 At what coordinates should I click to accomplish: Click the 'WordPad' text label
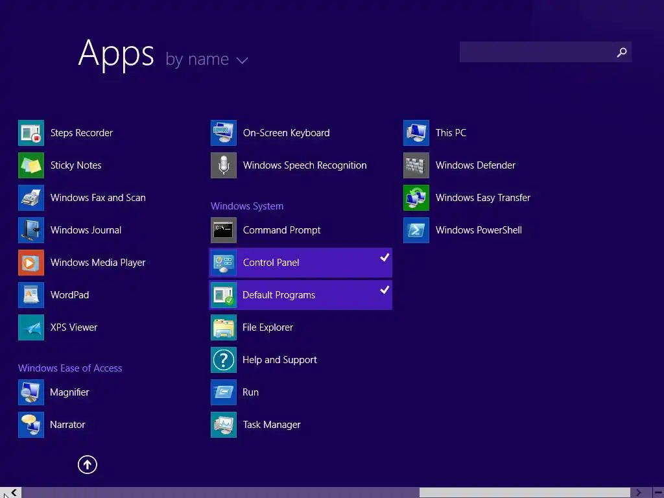click(x=69, y=295)
